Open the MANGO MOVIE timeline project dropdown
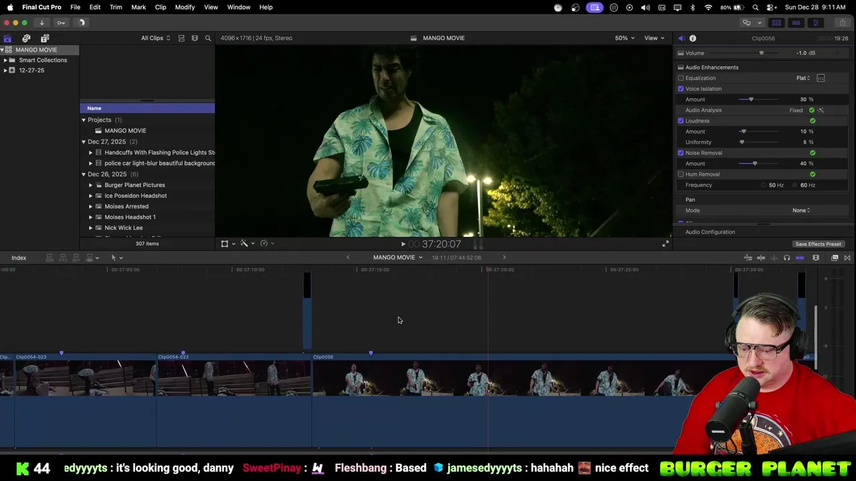Image resolution: width=856 pixels, height=481 pixels. coord(397,258)
